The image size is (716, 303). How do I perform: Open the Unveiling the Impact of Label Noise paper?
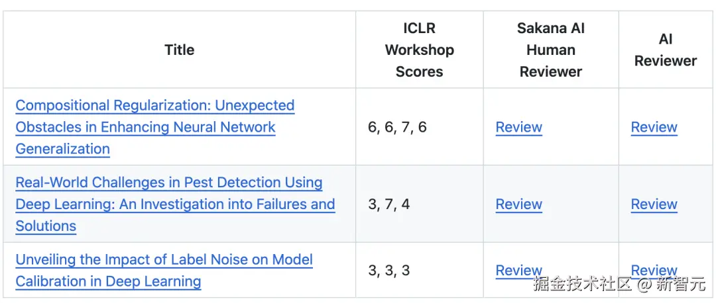tap(164, 260)
